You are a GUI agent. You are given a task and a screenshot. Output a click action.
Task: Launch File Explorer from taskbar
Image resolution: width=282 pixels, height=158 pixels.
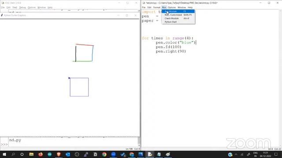pos(31,154)
